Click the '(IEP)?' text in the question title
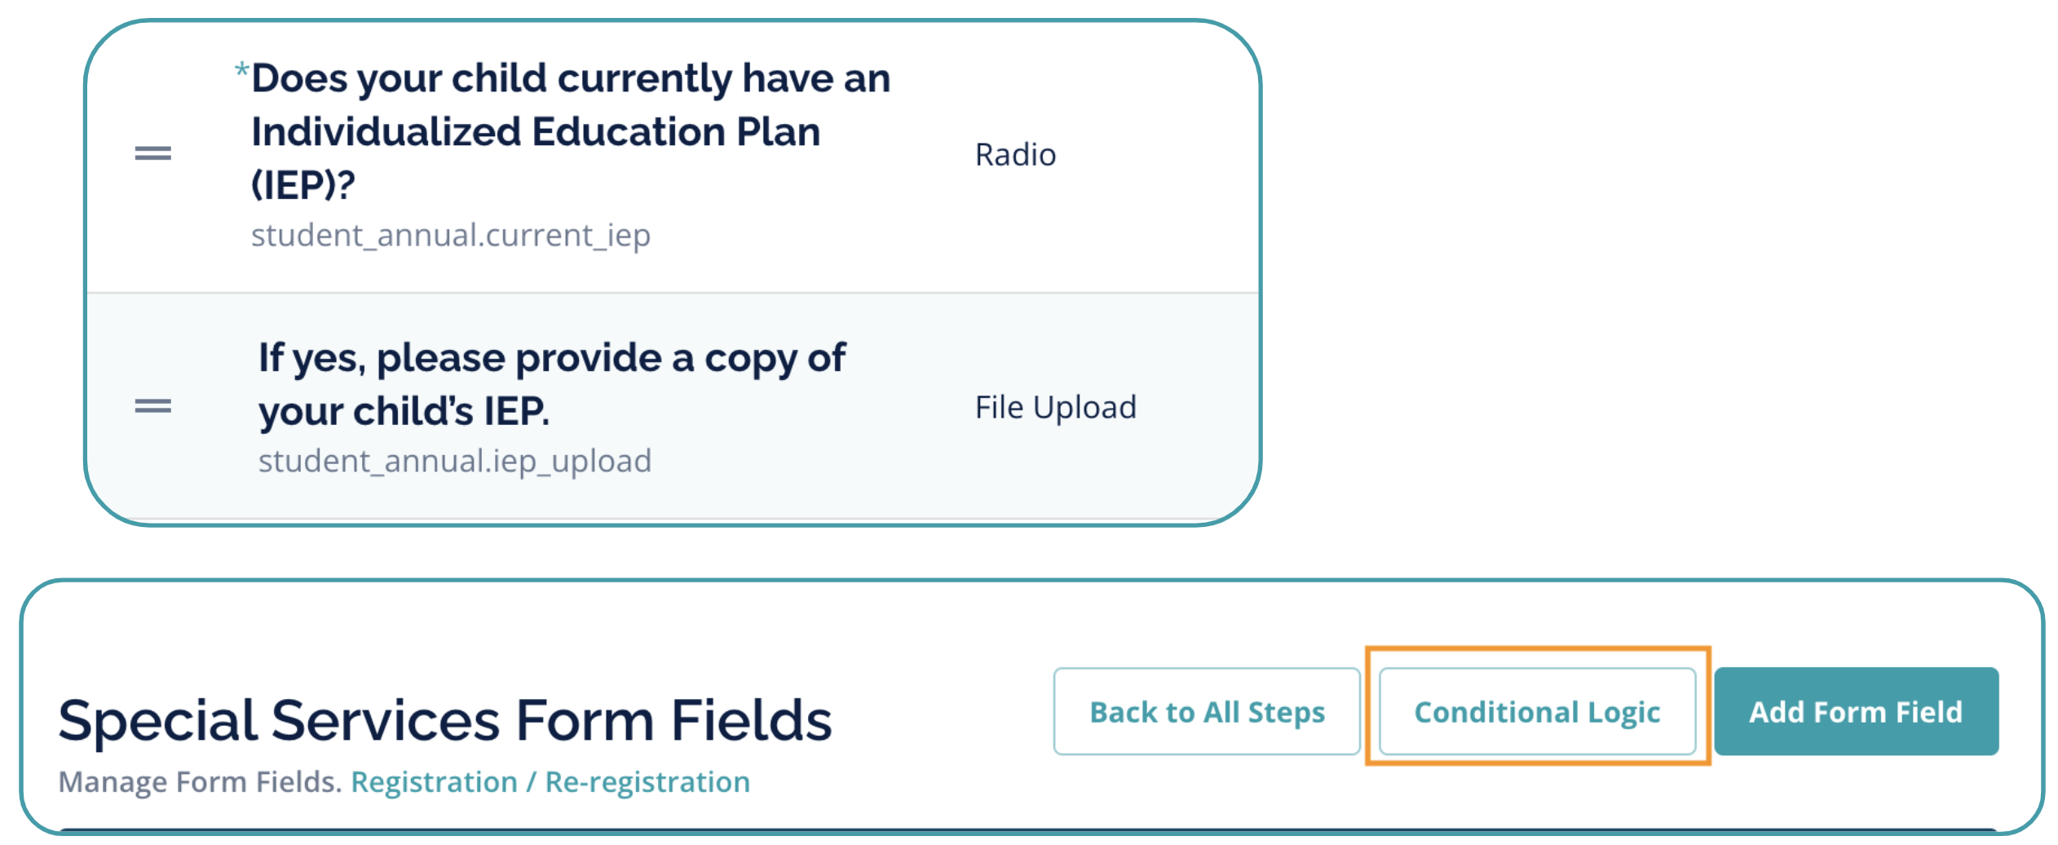The height and width of the screenshot is (845, 2058). [303, 184]
